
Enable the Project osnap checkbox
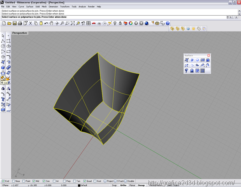point(105,181)
